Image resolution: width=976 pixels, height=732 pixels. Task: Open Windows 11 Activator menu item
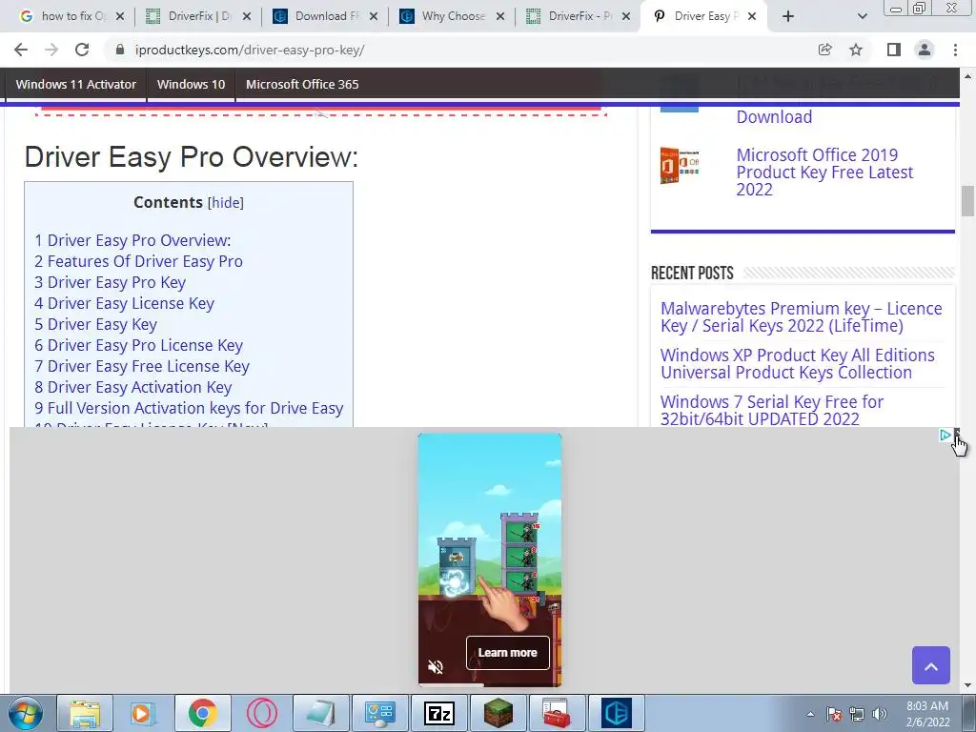[76, 84]
